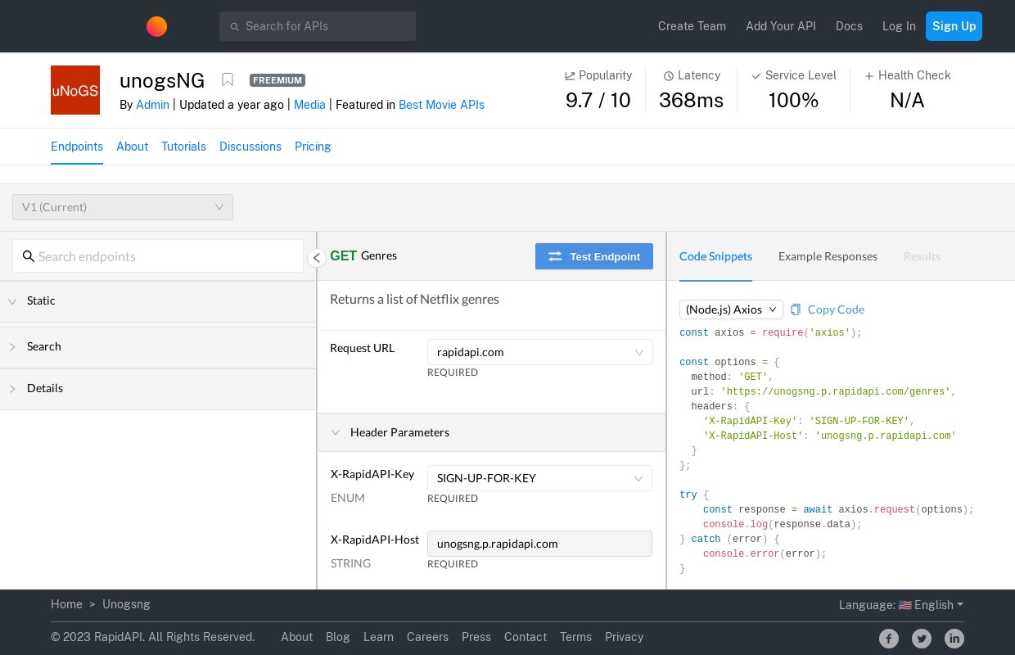Viewport: 1015px width, 655px height.
Task: Open the Docs link
Action: click(849, 26)
